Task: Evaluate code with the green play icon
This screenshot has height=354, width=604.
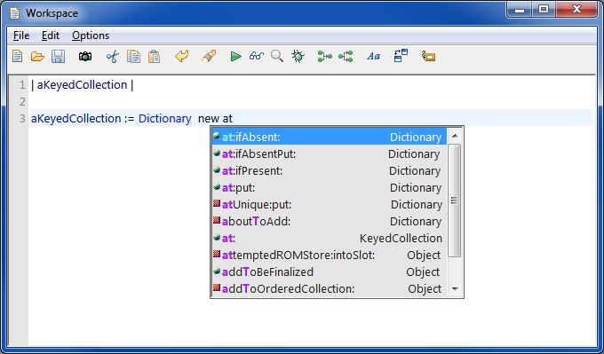Action: coord(235,57)
